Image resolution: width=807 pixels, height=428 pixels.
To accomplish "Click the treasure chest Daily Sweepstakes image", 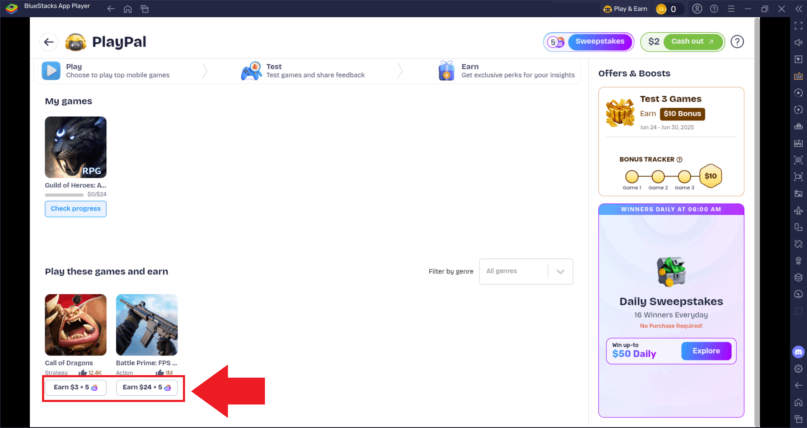I will click(x=671, y=271).
